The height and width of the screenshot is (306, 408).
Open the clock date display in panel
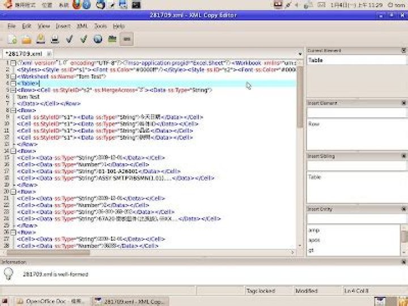point(356,5)
